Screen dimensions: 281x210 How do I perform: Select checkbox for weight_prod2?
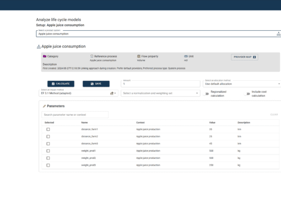pyautogui.click(x=48, y=158)
